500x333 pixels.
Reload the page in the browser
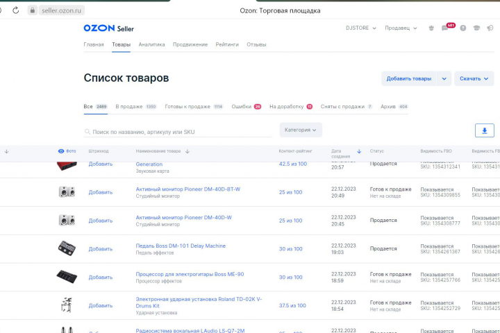pos(15,10)
